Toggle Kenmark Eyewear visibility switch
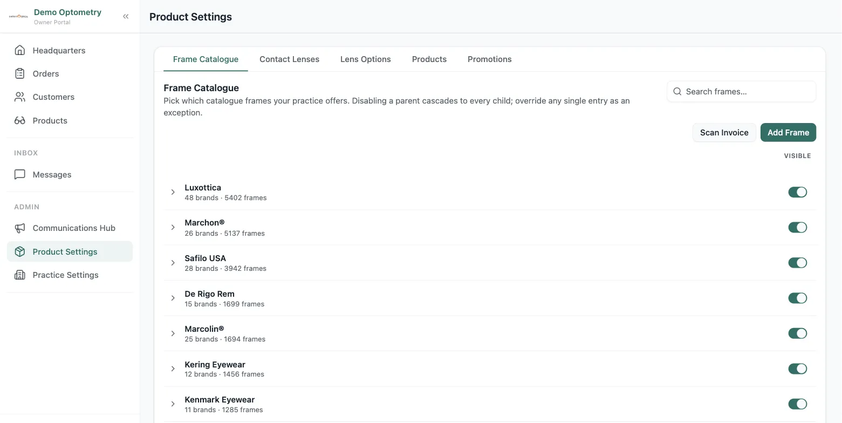The height and width of the screenshot is (423, 842). click(x=798, y=404)
